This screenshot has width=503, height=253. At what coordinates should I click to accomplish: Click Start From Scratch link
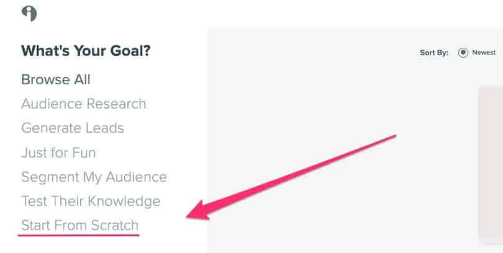tap(79, 225)
